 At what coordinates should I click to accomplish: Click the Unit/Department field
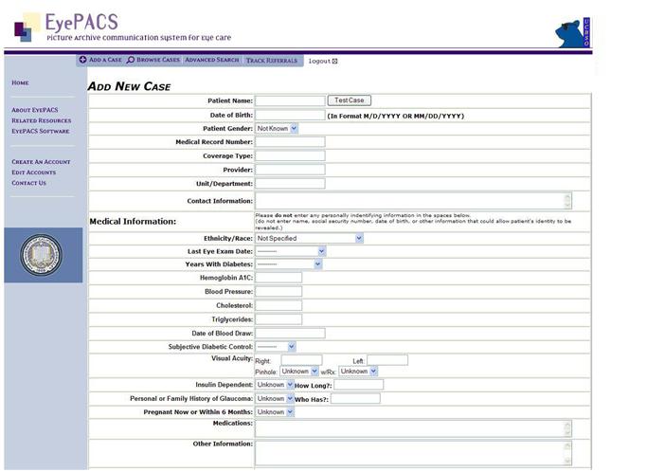point(290,183)
